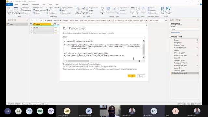Open the Replace Values dropdown
Viewport: 208px width, 117px height.
click(53, 8)
